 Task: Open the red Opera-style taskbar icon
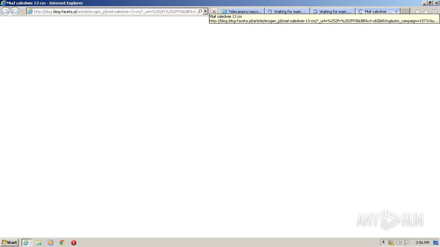pyautogui.click(x=74, y=243)
